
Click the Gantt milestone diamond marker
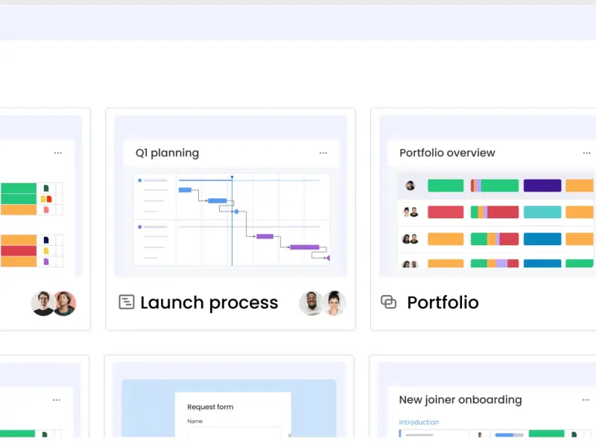point(236,212)
